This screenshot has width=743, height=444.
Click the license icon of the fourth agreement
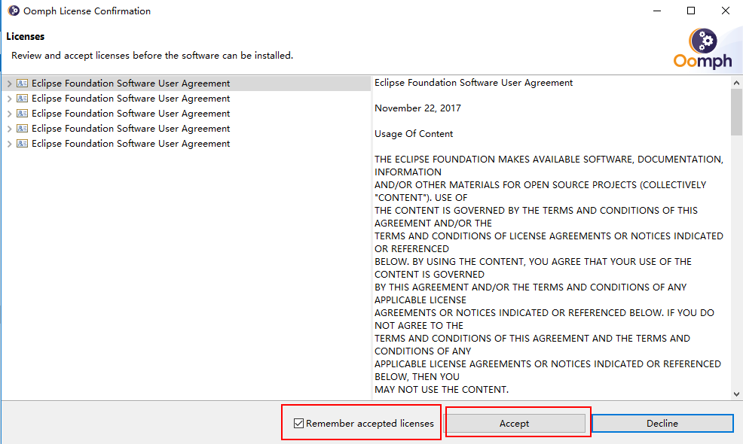[x=23, y=128]
